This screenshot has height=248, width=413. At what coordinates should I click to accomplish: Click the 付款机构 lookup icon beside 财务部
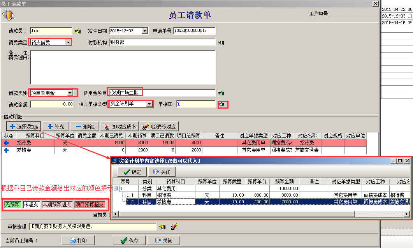point(222,43)
